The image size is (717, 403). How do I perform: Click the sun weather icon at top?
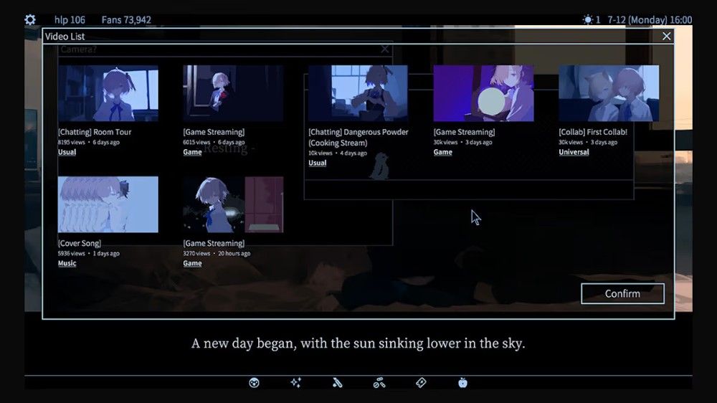(588, 19)
